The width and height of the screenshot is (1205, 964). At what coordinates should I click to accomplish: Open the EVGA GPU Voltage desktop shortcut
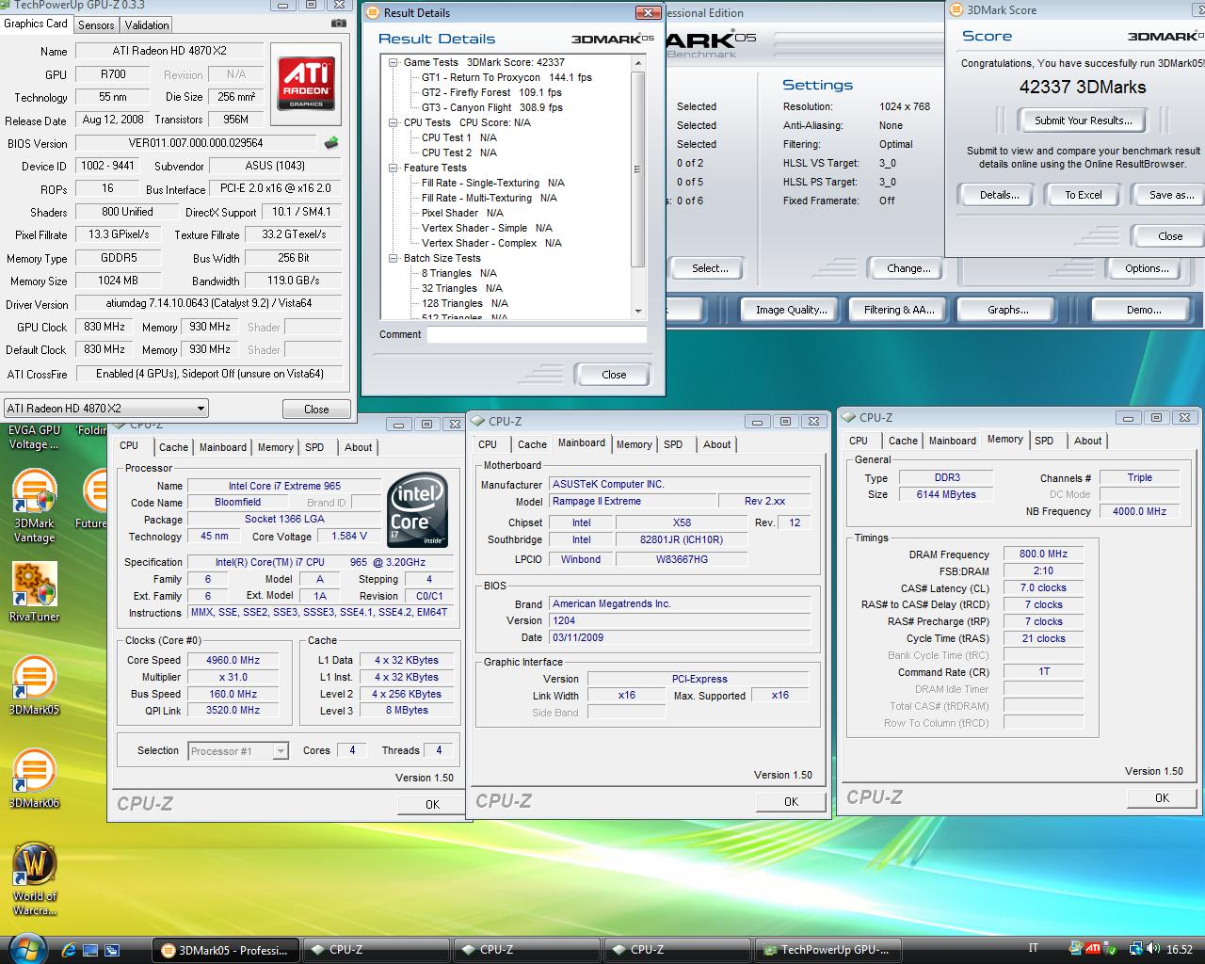(x=35, y=437)
